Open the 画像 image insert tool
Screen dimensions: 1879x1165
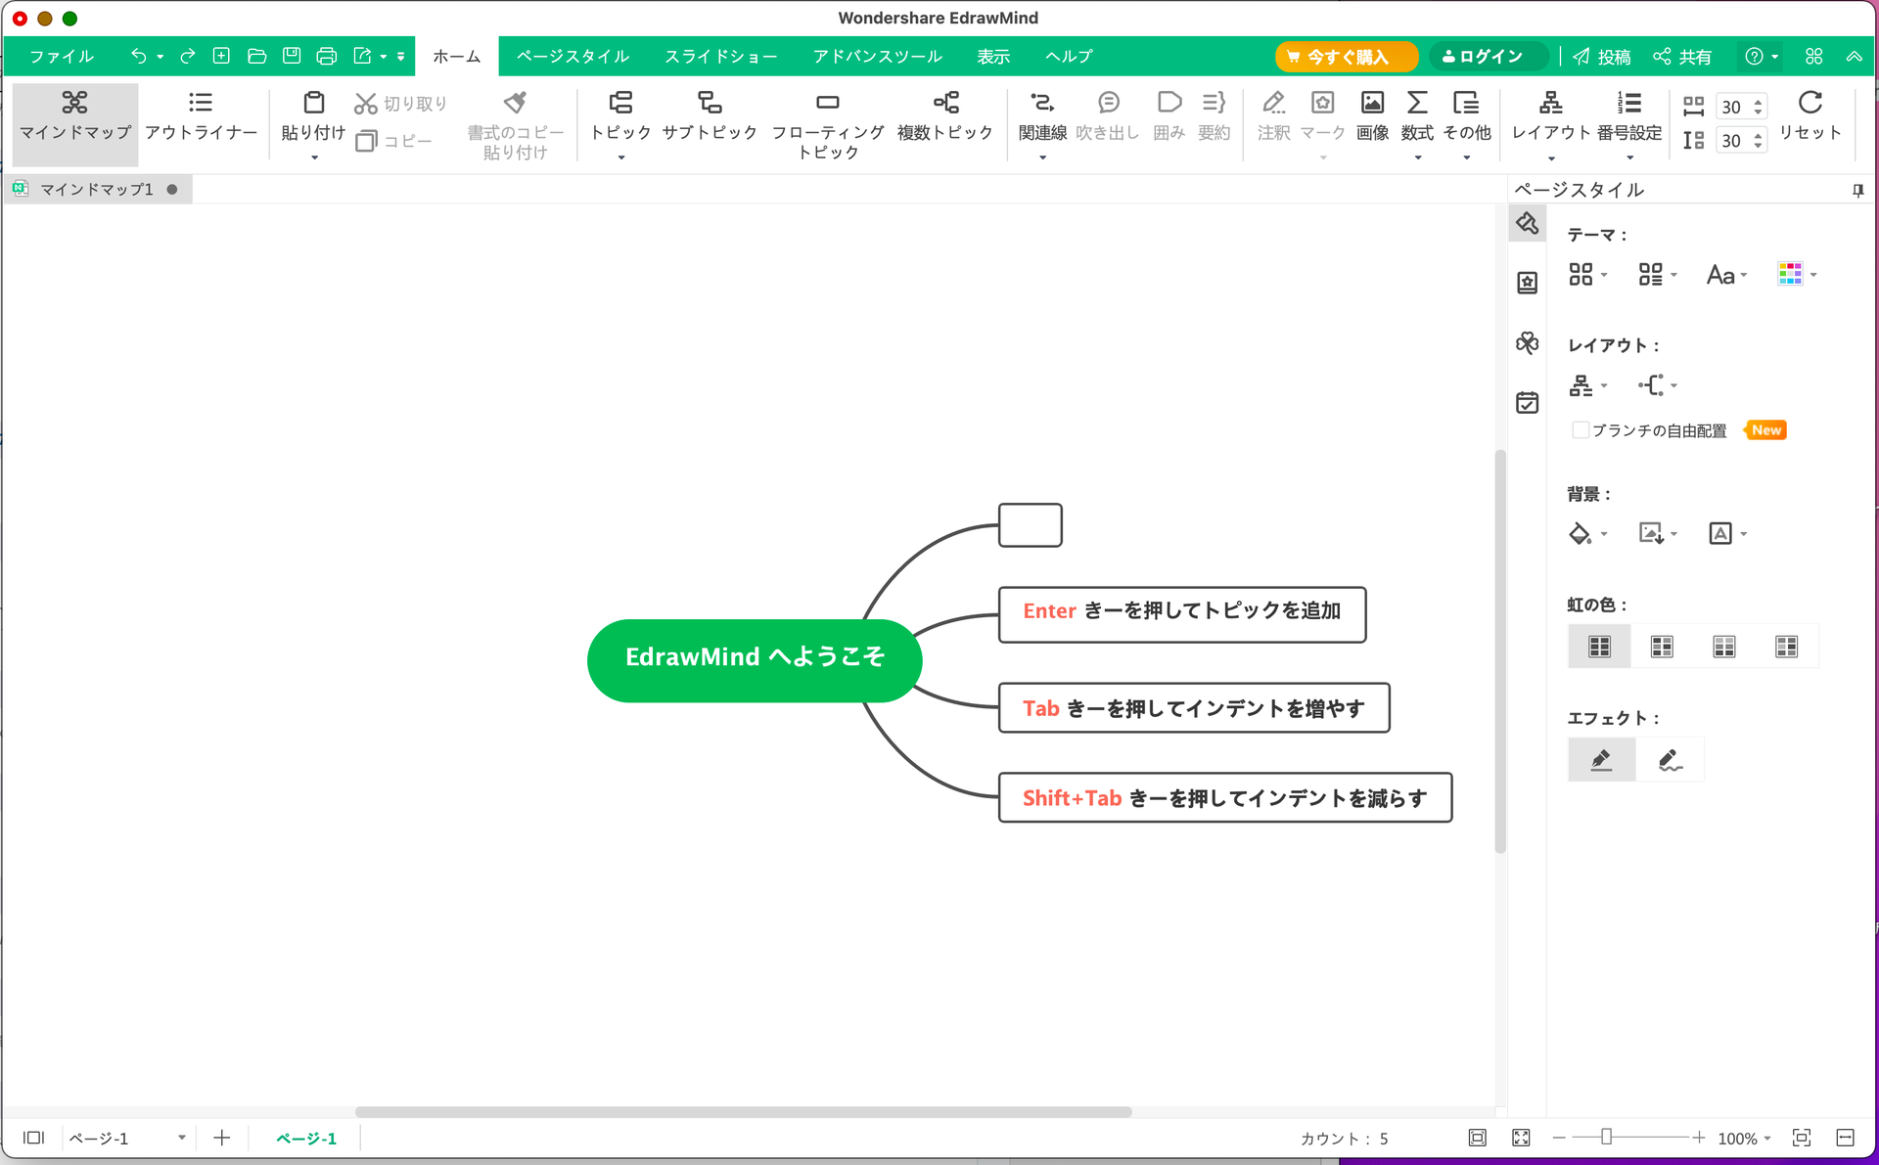(1372, 116)
